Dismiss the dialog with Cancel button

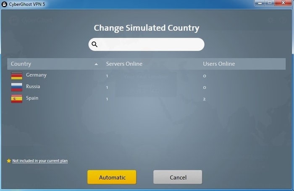[x=178, y=177]
